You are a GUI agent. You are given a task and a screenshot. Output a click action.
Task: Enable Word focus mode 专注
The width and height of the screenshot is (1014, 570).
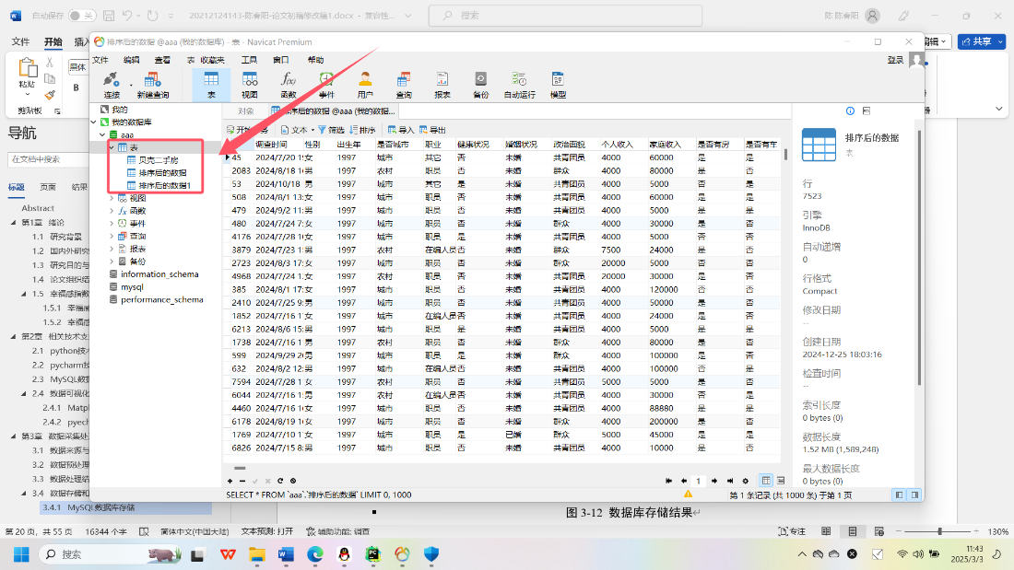[x=792, y=531]
